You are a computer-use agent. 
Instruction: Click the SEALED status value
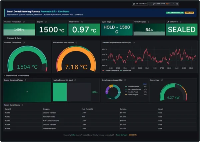[182, 30]
